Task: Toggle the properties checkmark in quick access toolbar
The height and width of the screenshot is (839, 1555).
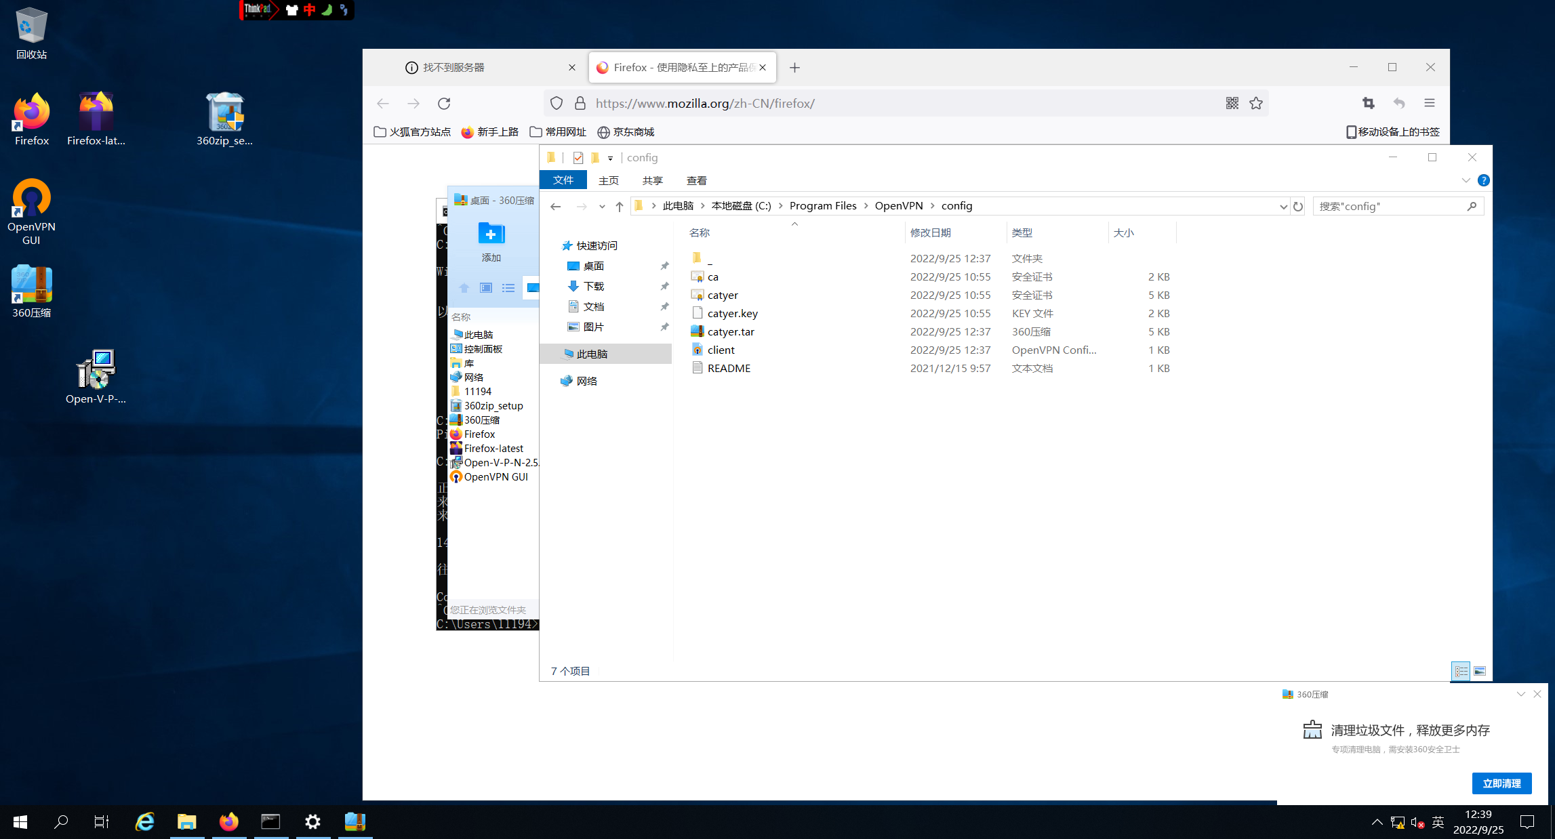Action: pos(578,158)
